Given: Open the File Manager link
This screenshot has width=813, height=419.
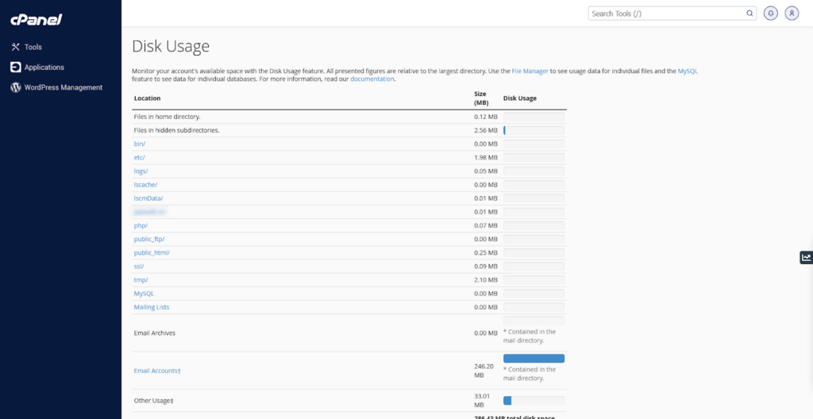Looking at the screenshot, I should tap(530, 71).
